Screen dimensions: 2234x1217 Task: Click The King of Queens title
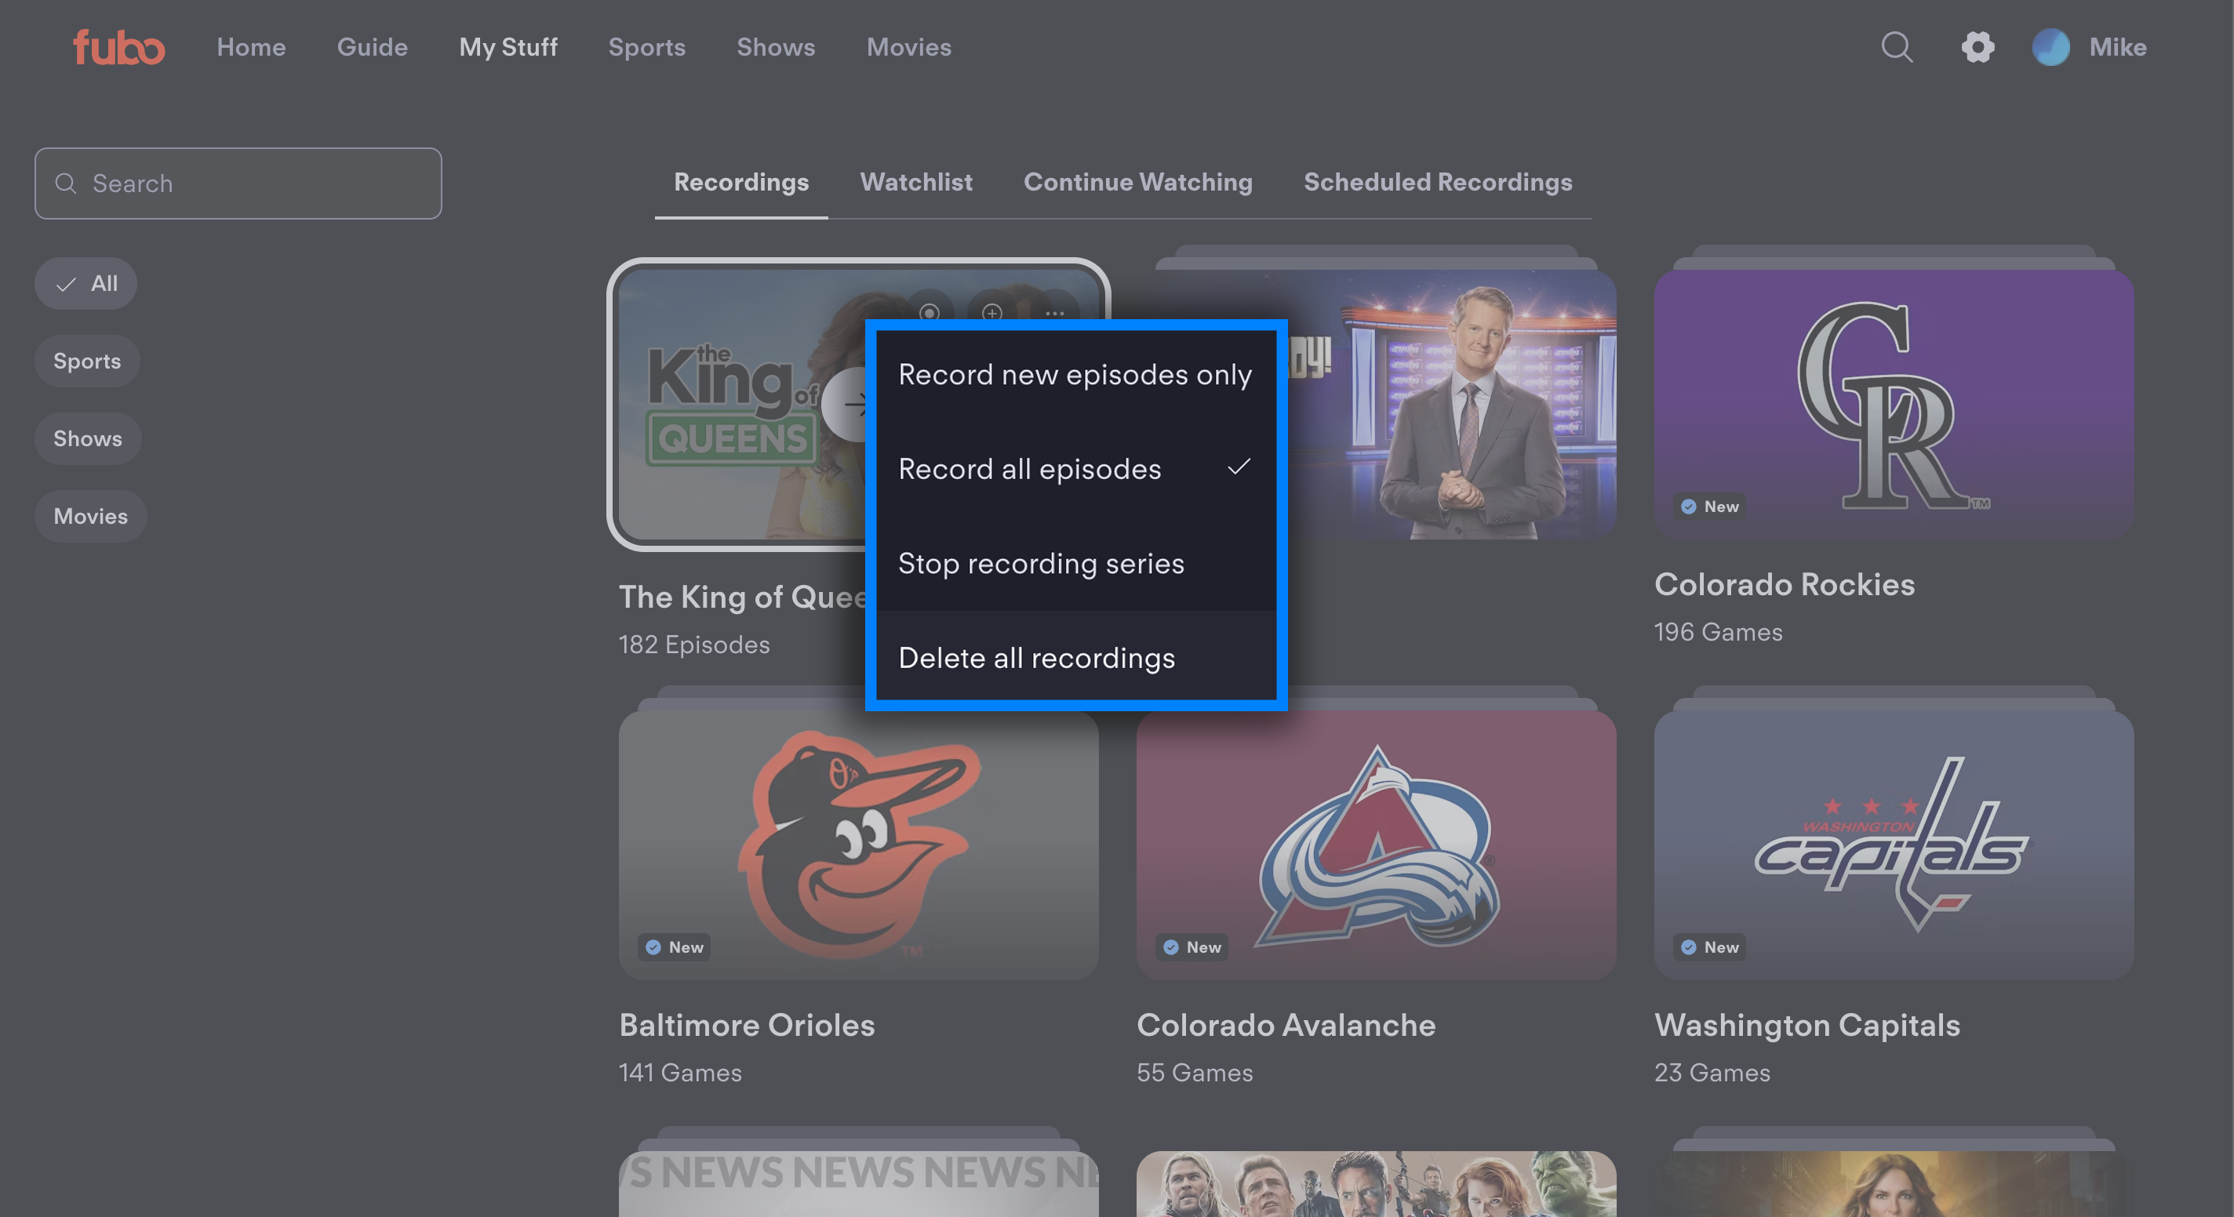point(742,598)
